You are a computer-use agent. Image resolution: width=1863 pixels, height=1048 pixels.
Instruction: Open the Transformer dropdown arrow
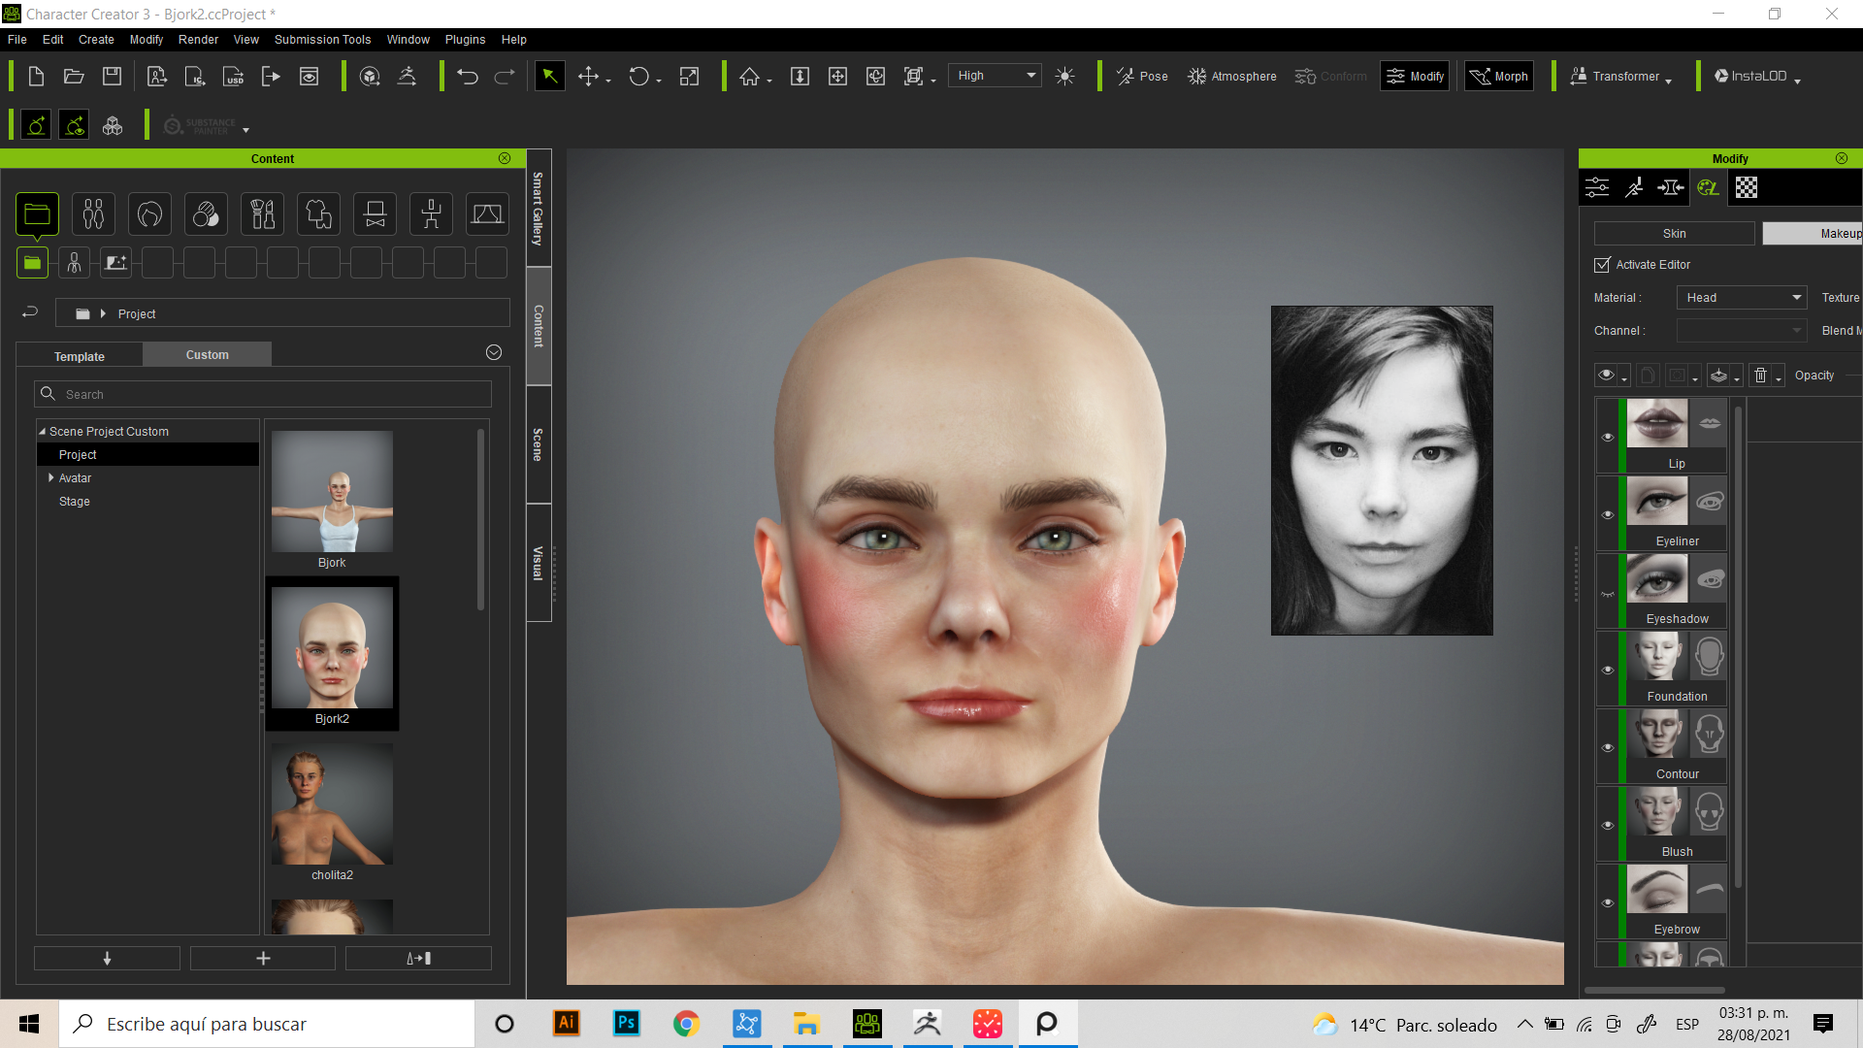coord(1669,82)
